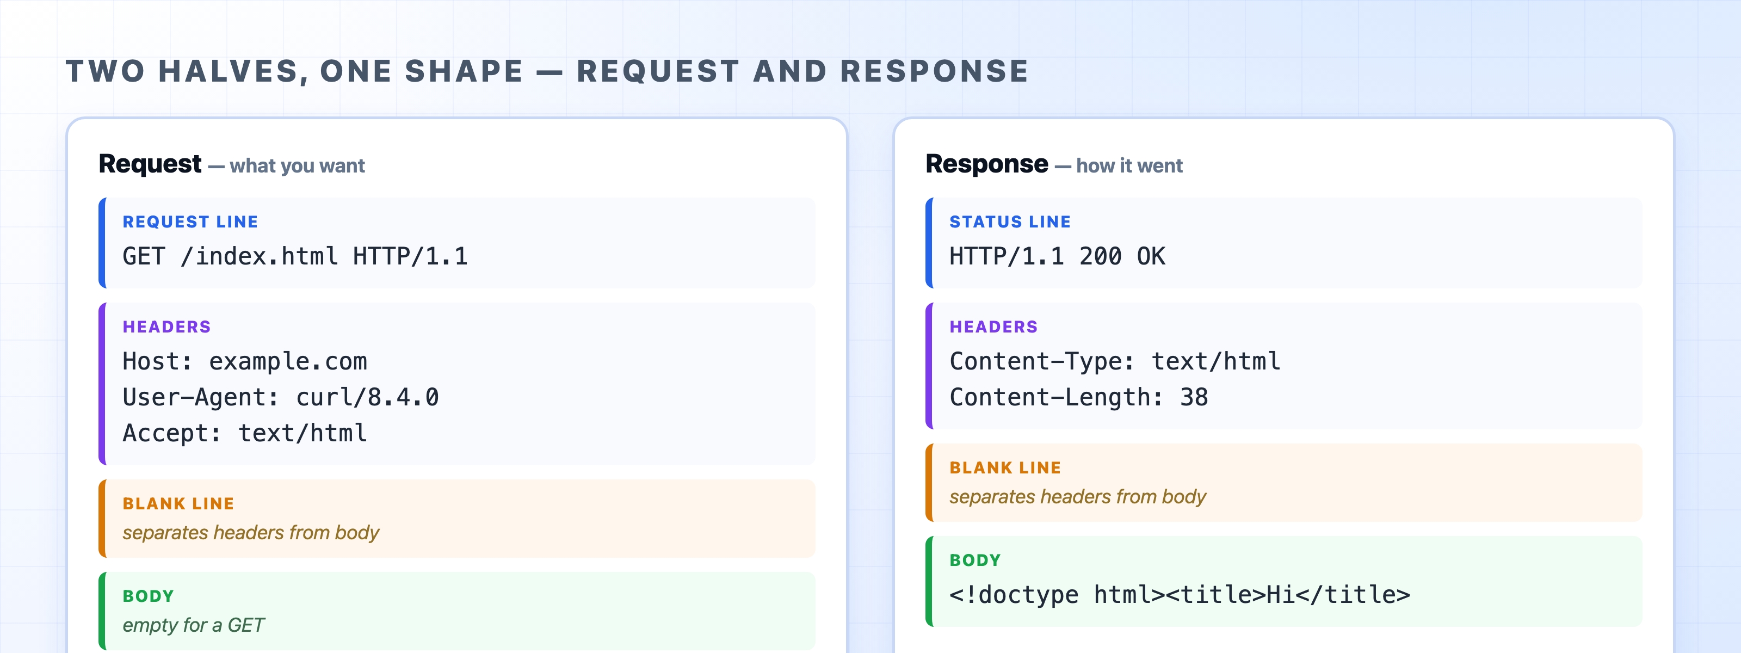Click the 'BODY' label in the Response card
The width and height of the screenshot is (1741, 653).
[x=976, y=560]
